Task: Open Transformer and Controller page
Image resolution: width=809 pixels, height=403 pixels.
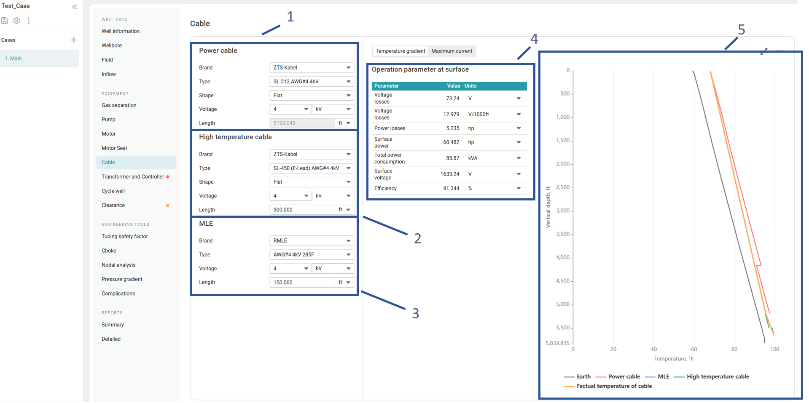Action: point(132,177)
